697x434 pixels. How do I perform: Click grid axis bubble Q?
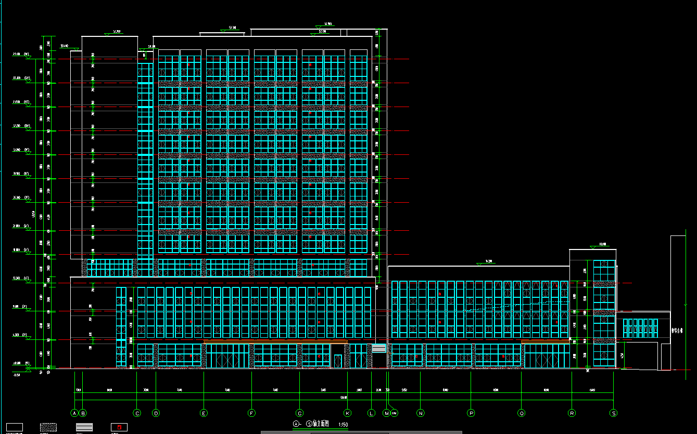coord(521,413)
